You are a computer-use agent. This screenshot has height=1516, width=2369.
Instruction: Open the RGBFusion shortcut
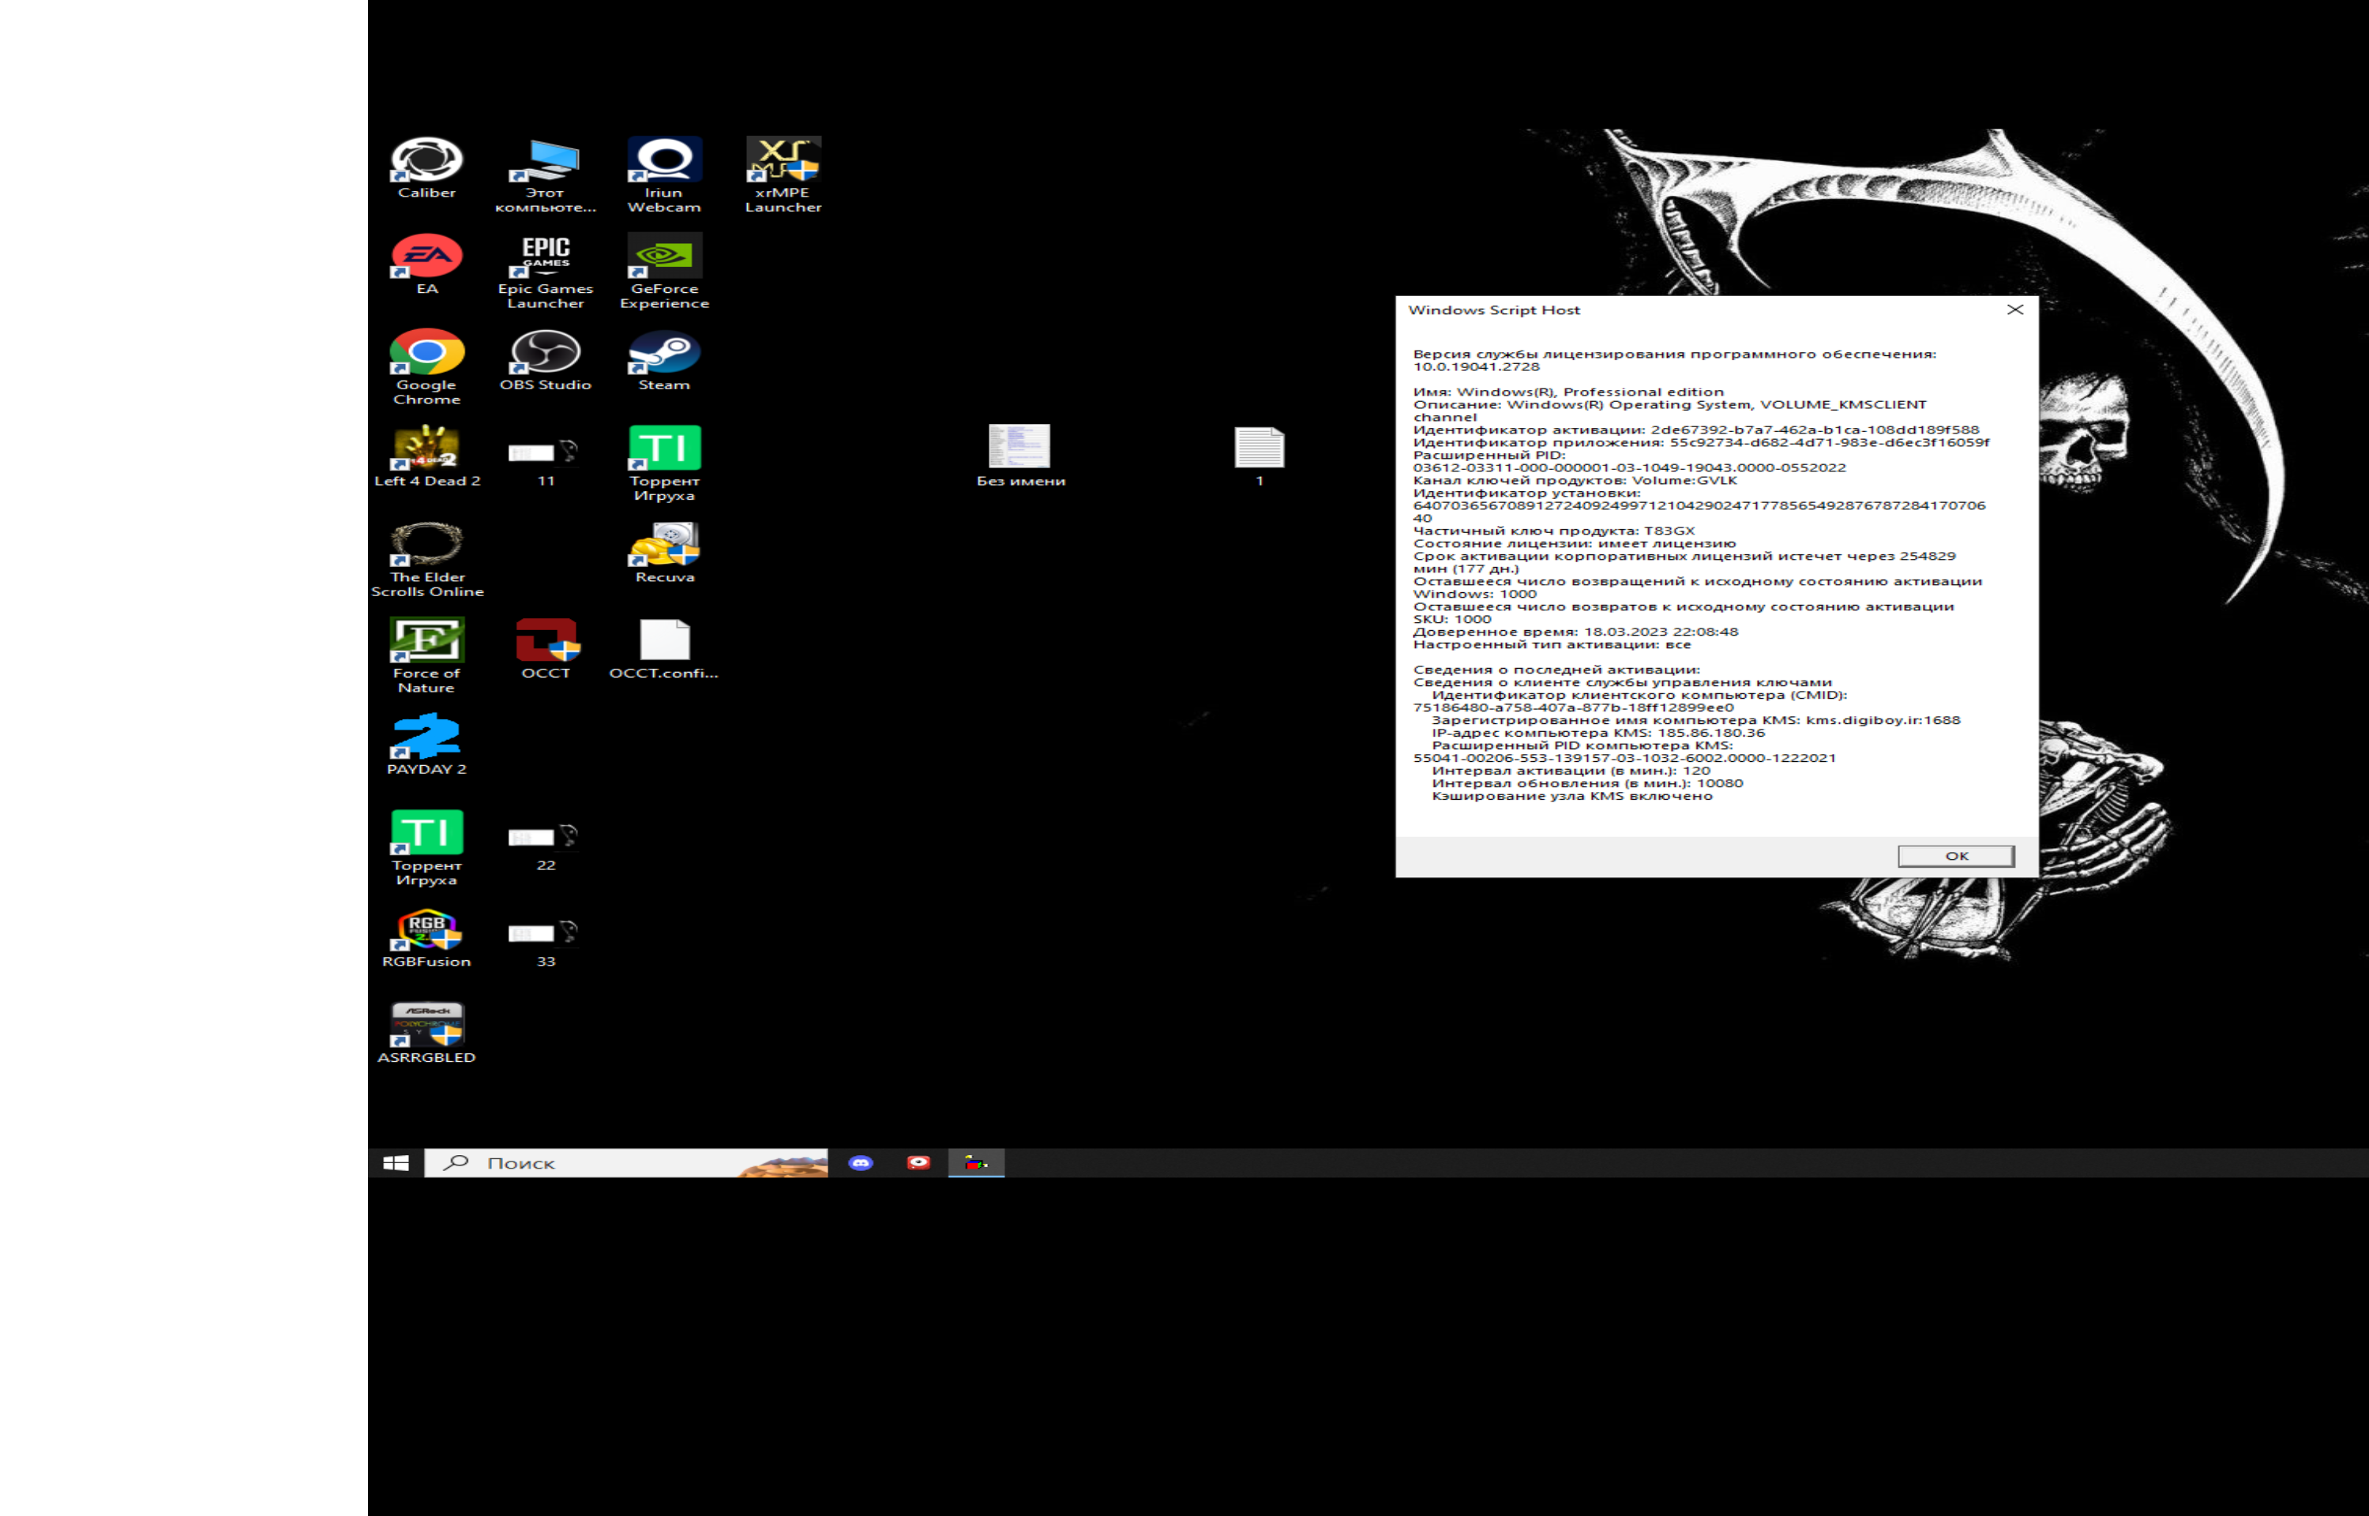point(426,937)
